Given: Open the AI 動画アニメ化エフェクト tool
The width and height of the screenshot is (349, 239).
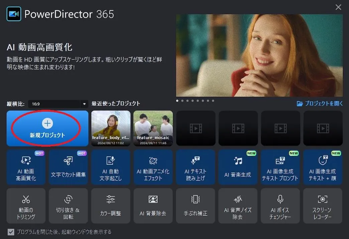Looking at the screenshot, I should (x=153, y=167).
